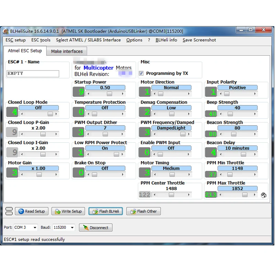Click the small home/default icon near PPM Max Throttle
This screenshot has width=275, height=275.
[x=264, y=195]
